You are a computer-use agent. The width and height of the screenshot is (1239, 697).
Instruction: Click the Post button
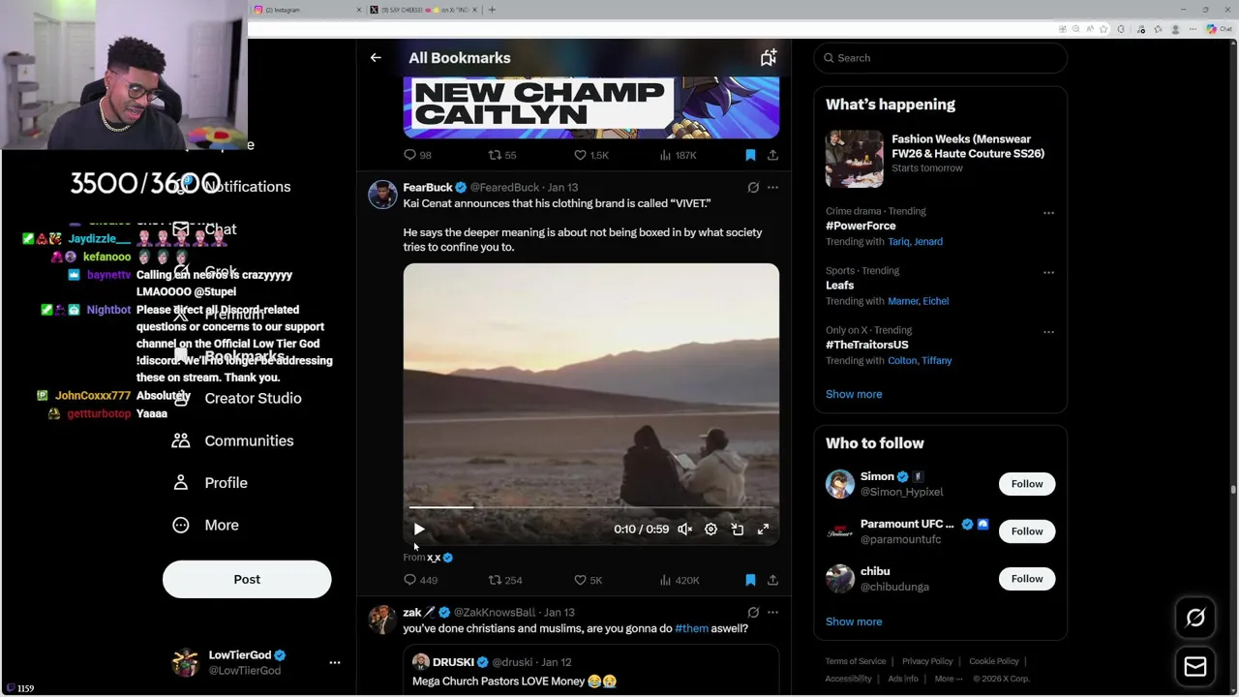coord(247,579)
